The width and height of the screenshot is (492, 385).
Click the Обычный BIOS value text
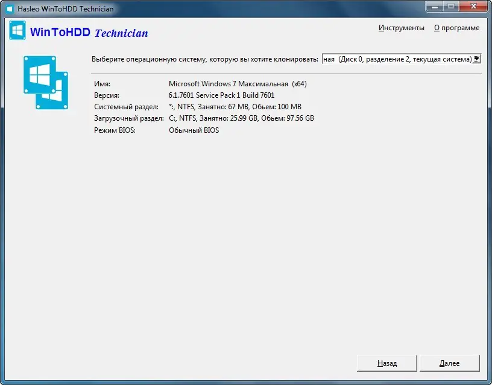[194, 130]
